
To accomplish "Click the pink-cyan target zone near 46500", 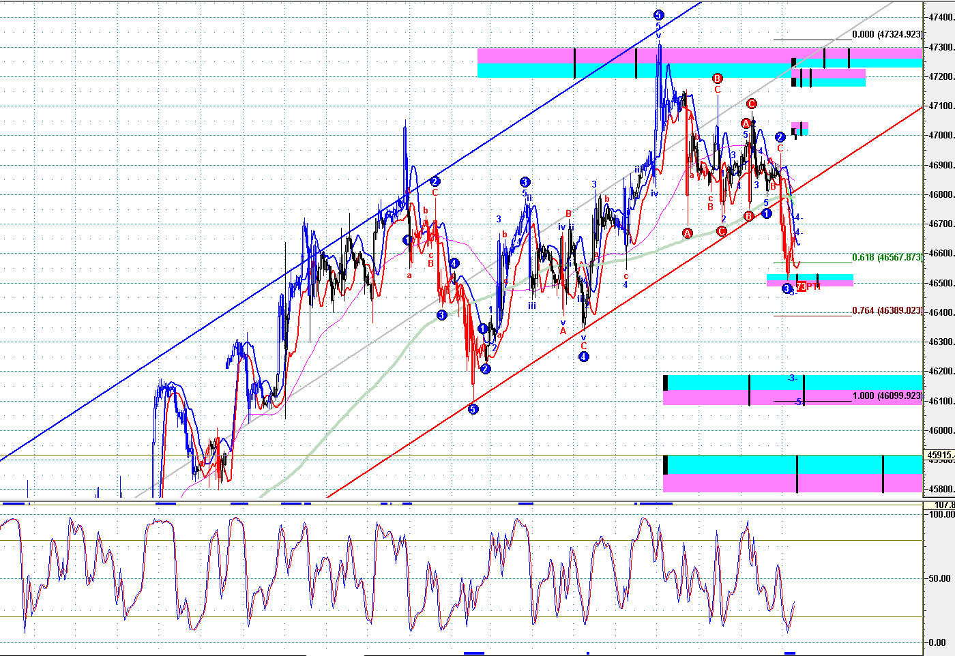I will pyautogui.click(x=810, y=280).
